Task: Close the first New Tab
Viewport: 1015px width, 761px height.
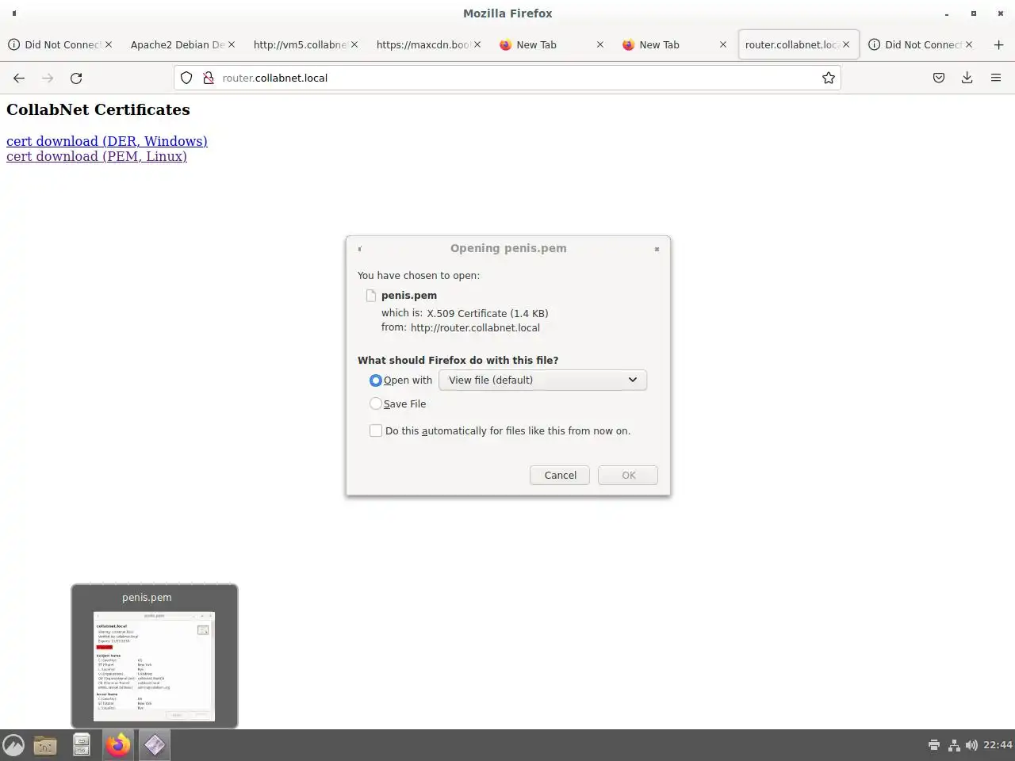Action: [x=600, y=44]
